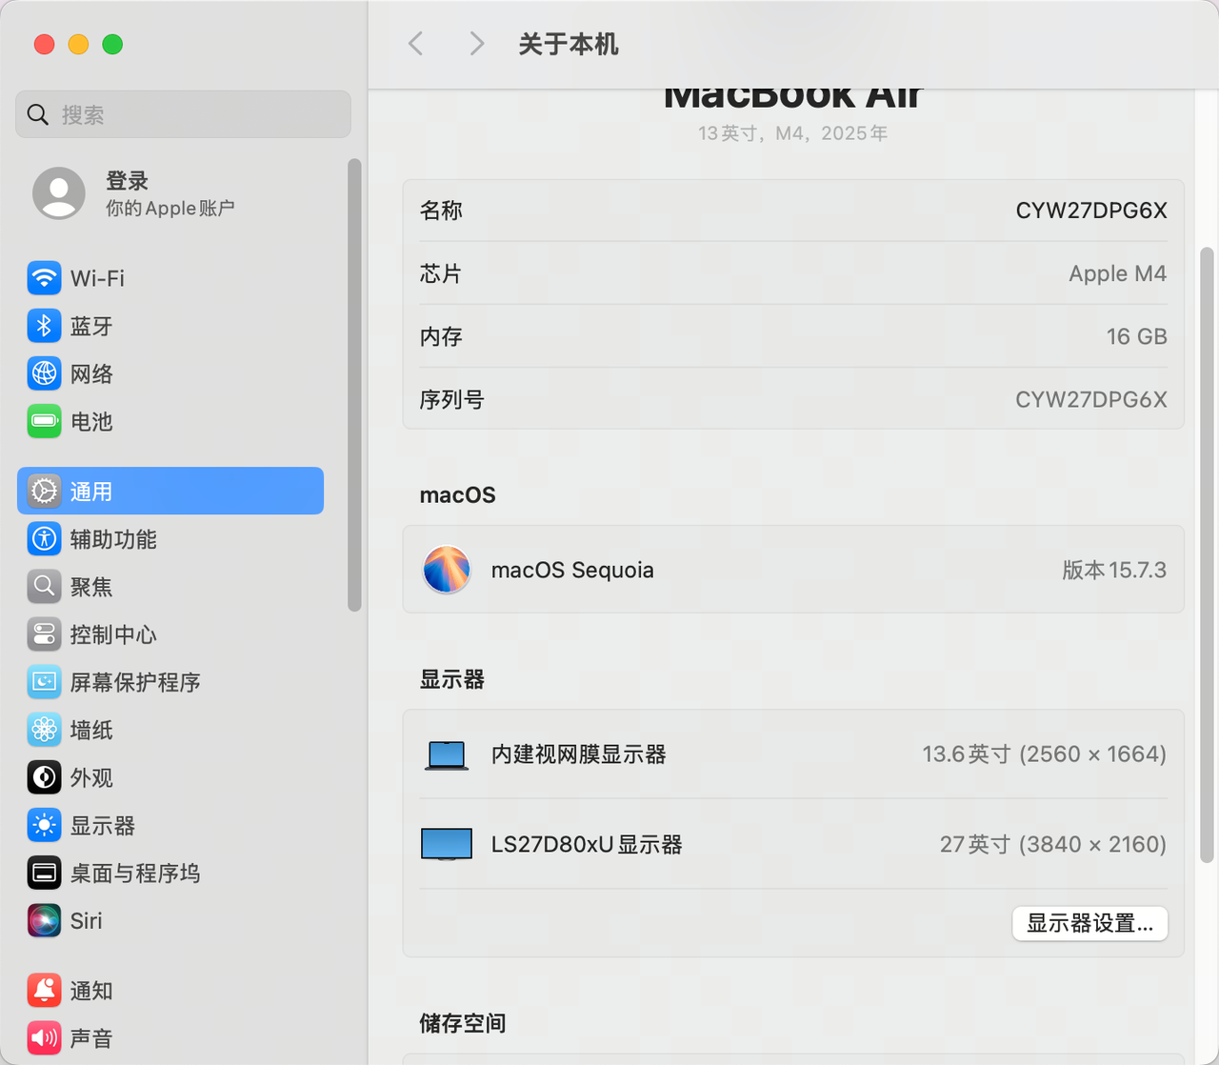The image size is (1219, 1065).
Task: Click the Apple M4 chip value
Action: 1118,273
